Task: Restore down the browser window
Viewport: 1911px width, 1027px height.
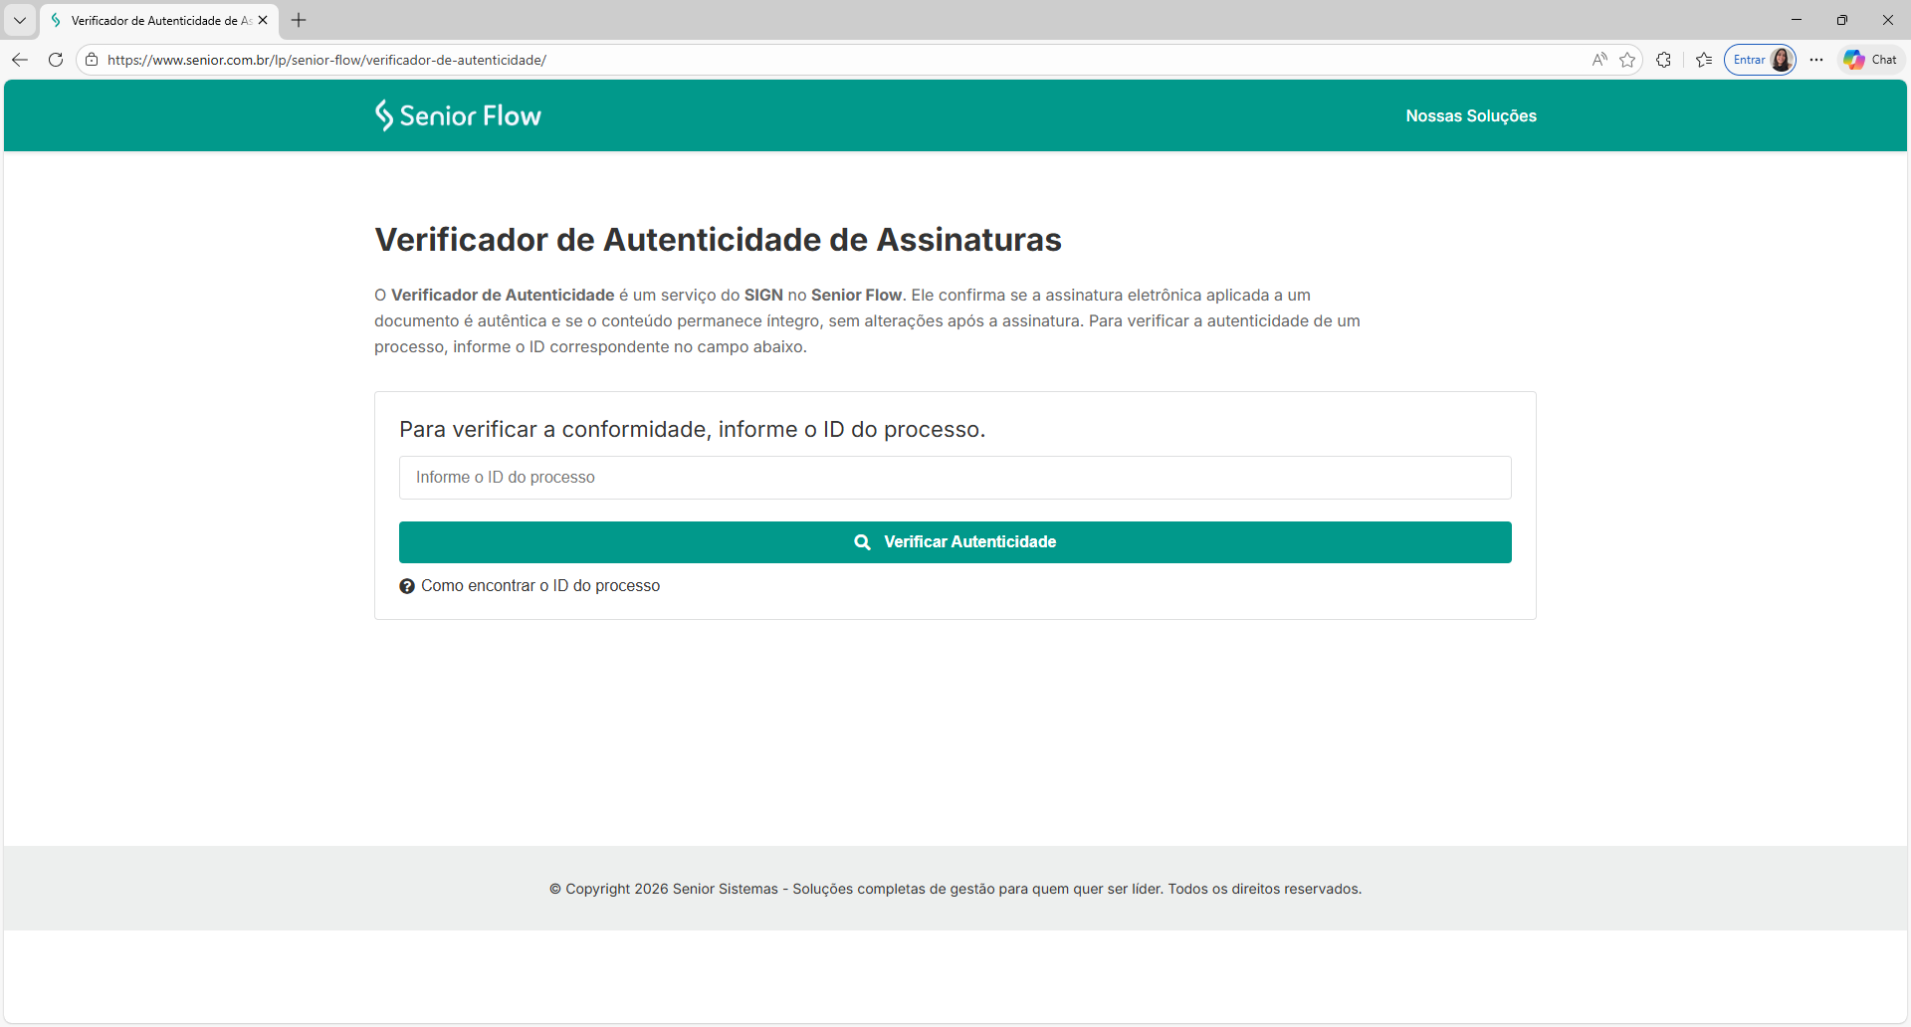Action: click(1842, 20)
